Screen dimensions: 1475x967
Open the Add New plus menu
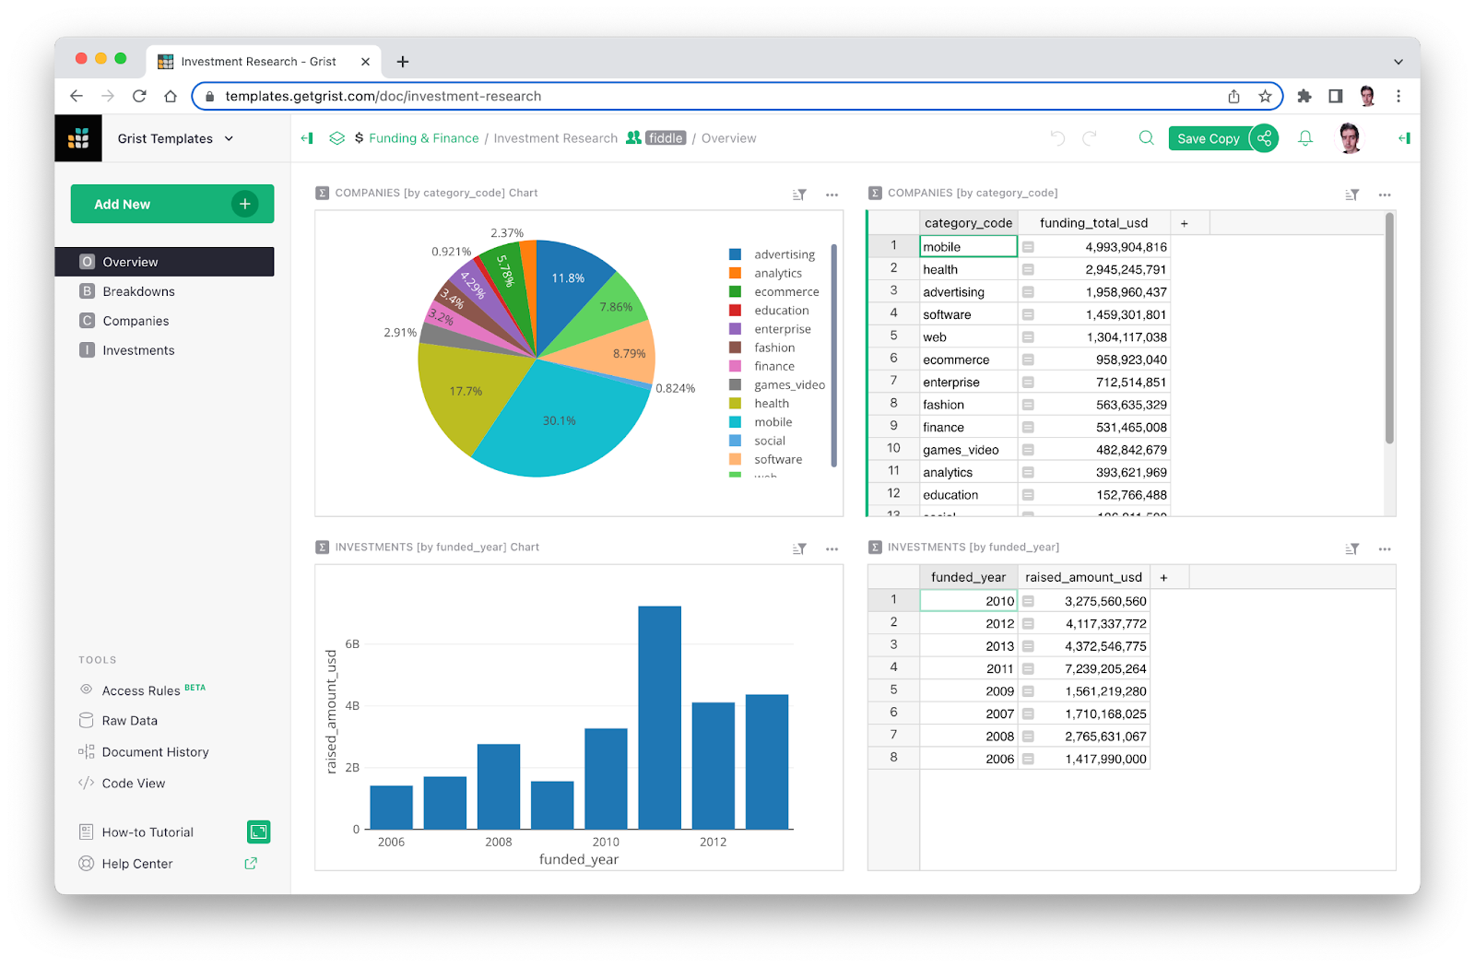coord(245,204)
